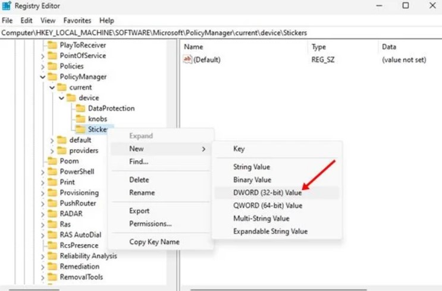Choose Permissions... in the context menu

coord(161,224)
